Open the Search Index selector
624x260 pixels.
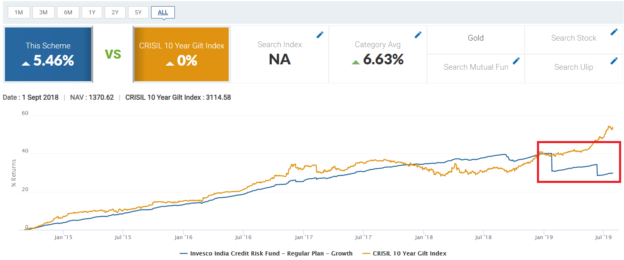280,44
